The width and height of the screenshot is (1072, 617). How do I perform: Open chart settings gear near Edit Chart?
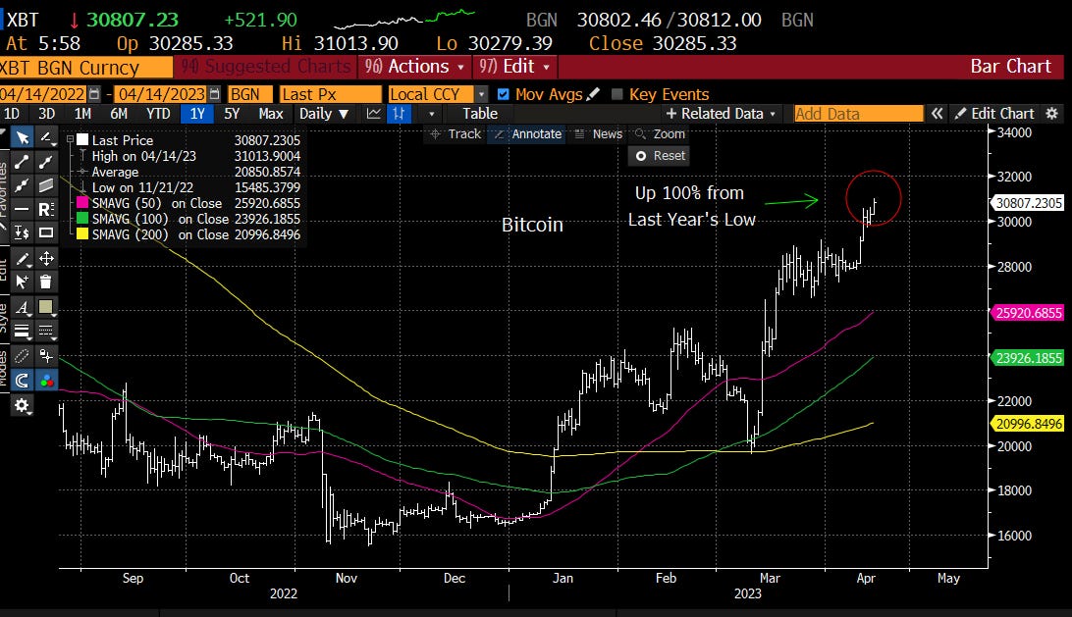[x=1052, y=114]
